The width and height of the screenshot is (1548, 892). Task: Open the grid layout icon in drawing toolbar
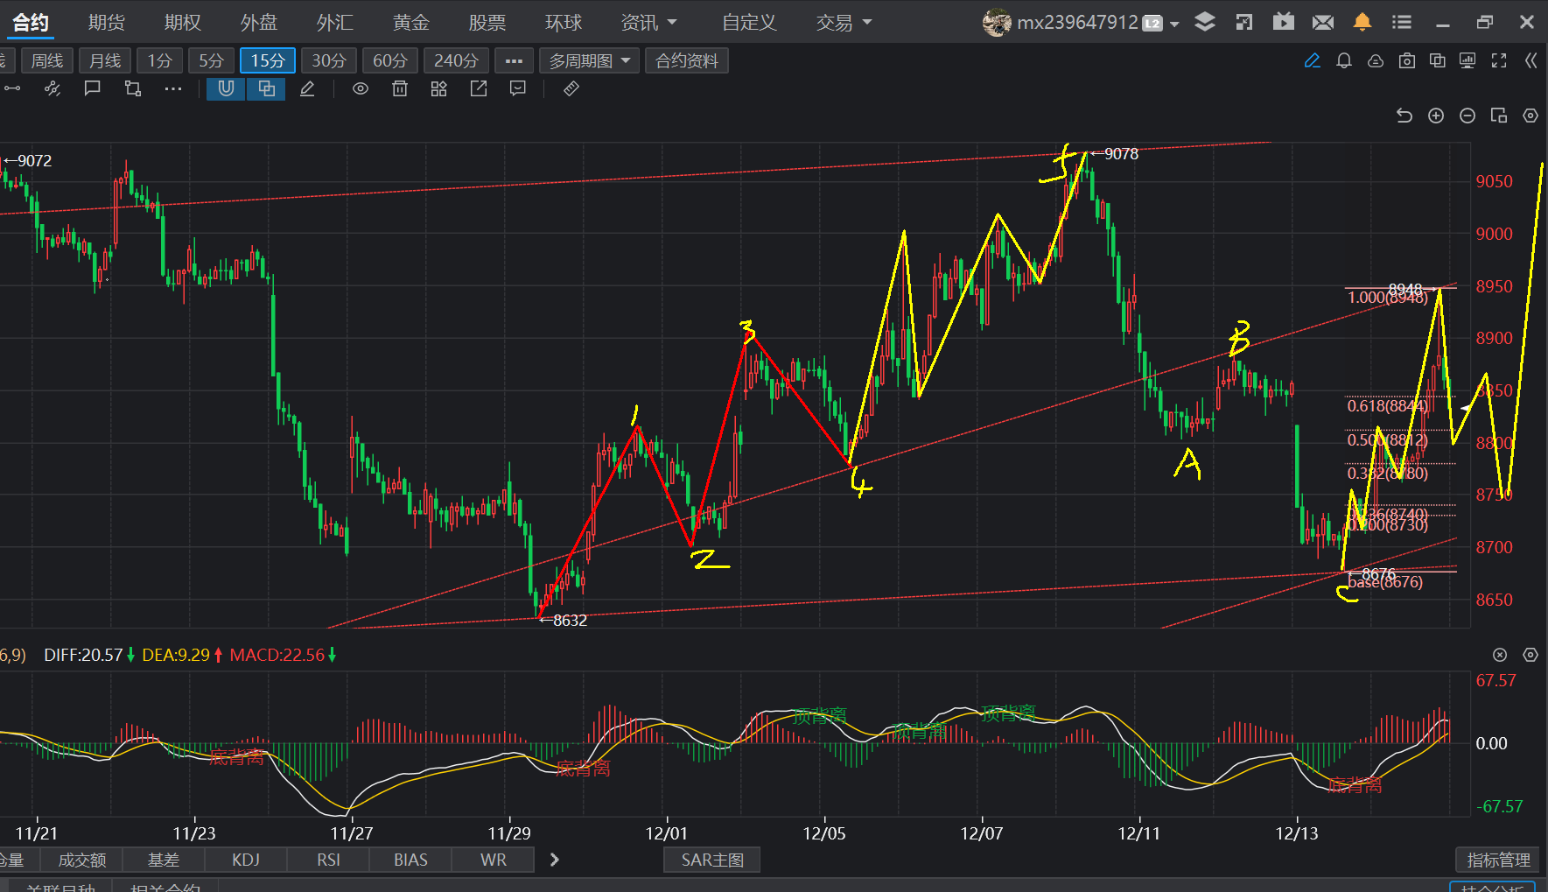pos(439,88)
